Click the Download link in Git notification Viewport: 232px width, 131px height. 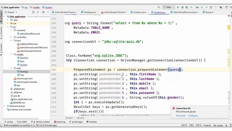click(x=181, y=116)
